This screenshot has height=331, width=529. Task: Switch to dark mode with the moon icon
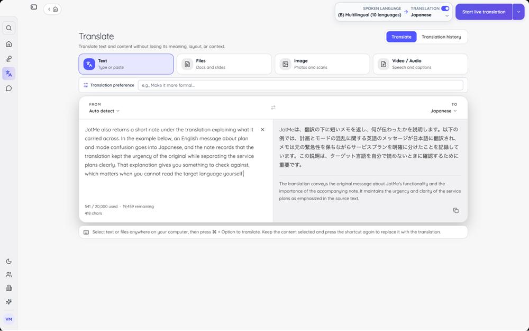[9, 262]
